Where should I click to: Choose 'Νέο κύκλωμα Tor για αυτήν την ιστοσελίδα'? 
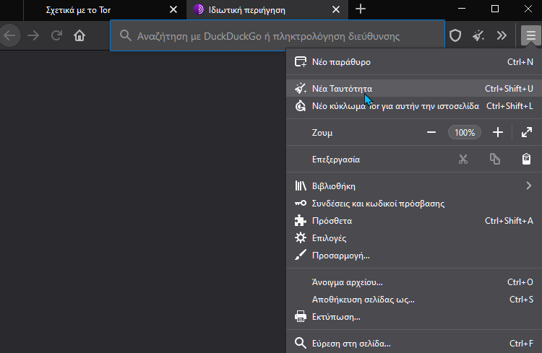[414, 105]
